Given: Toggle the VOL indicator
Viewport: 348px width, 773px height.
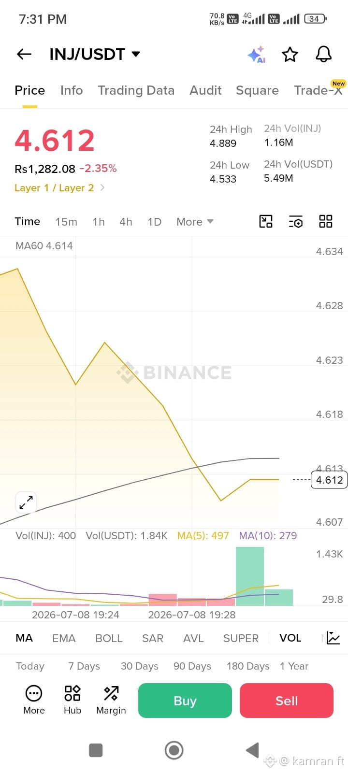Looking at the screenshot, I should [290, 638].
